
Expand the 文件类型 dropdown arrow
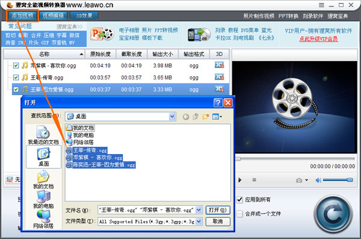[199, 222]
